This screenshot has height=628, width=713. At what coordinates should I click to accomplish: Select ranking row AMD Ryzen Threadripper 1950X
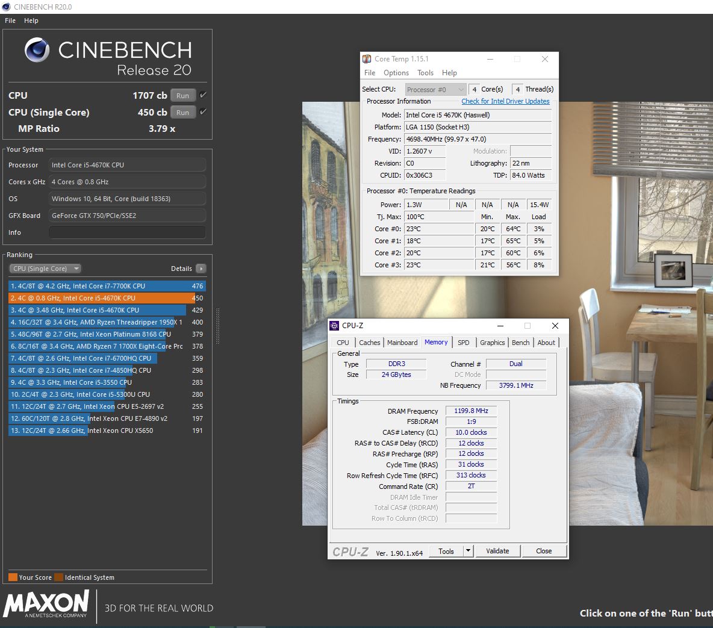coord(107,322)
